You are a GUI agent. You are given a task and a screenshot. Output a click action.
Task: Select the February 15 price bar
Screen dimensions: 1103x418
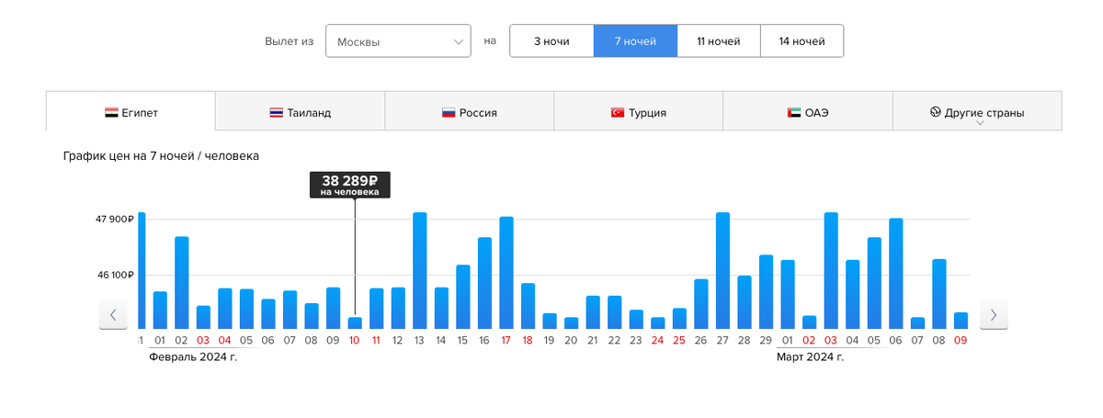463,297
